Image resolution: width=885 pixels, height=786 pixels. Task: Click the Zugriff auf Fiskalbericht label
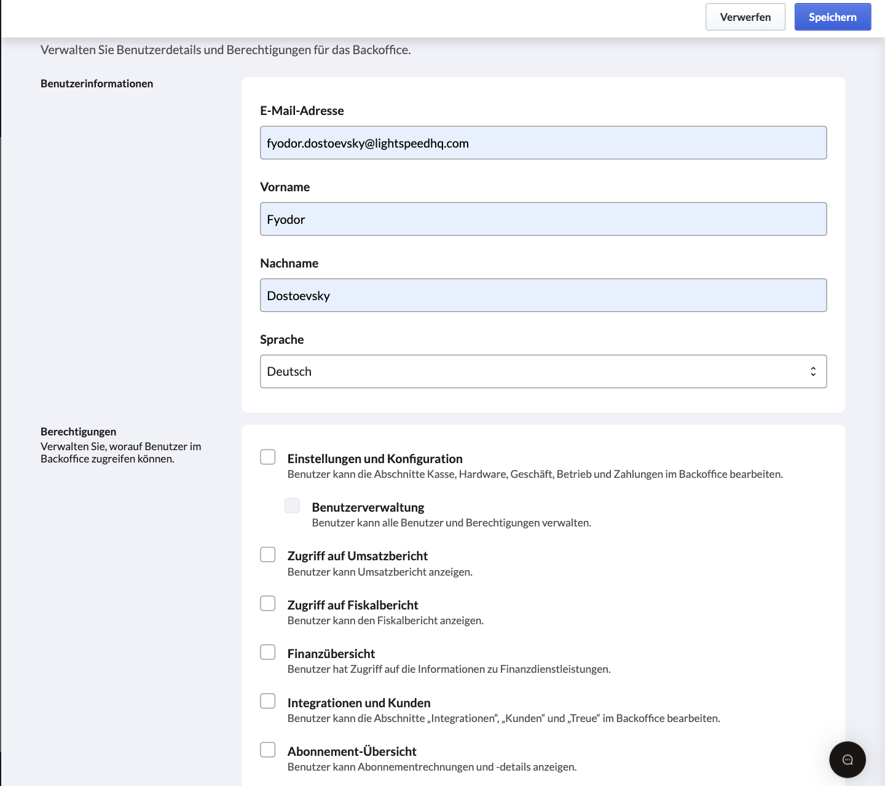tap(353, 605)
